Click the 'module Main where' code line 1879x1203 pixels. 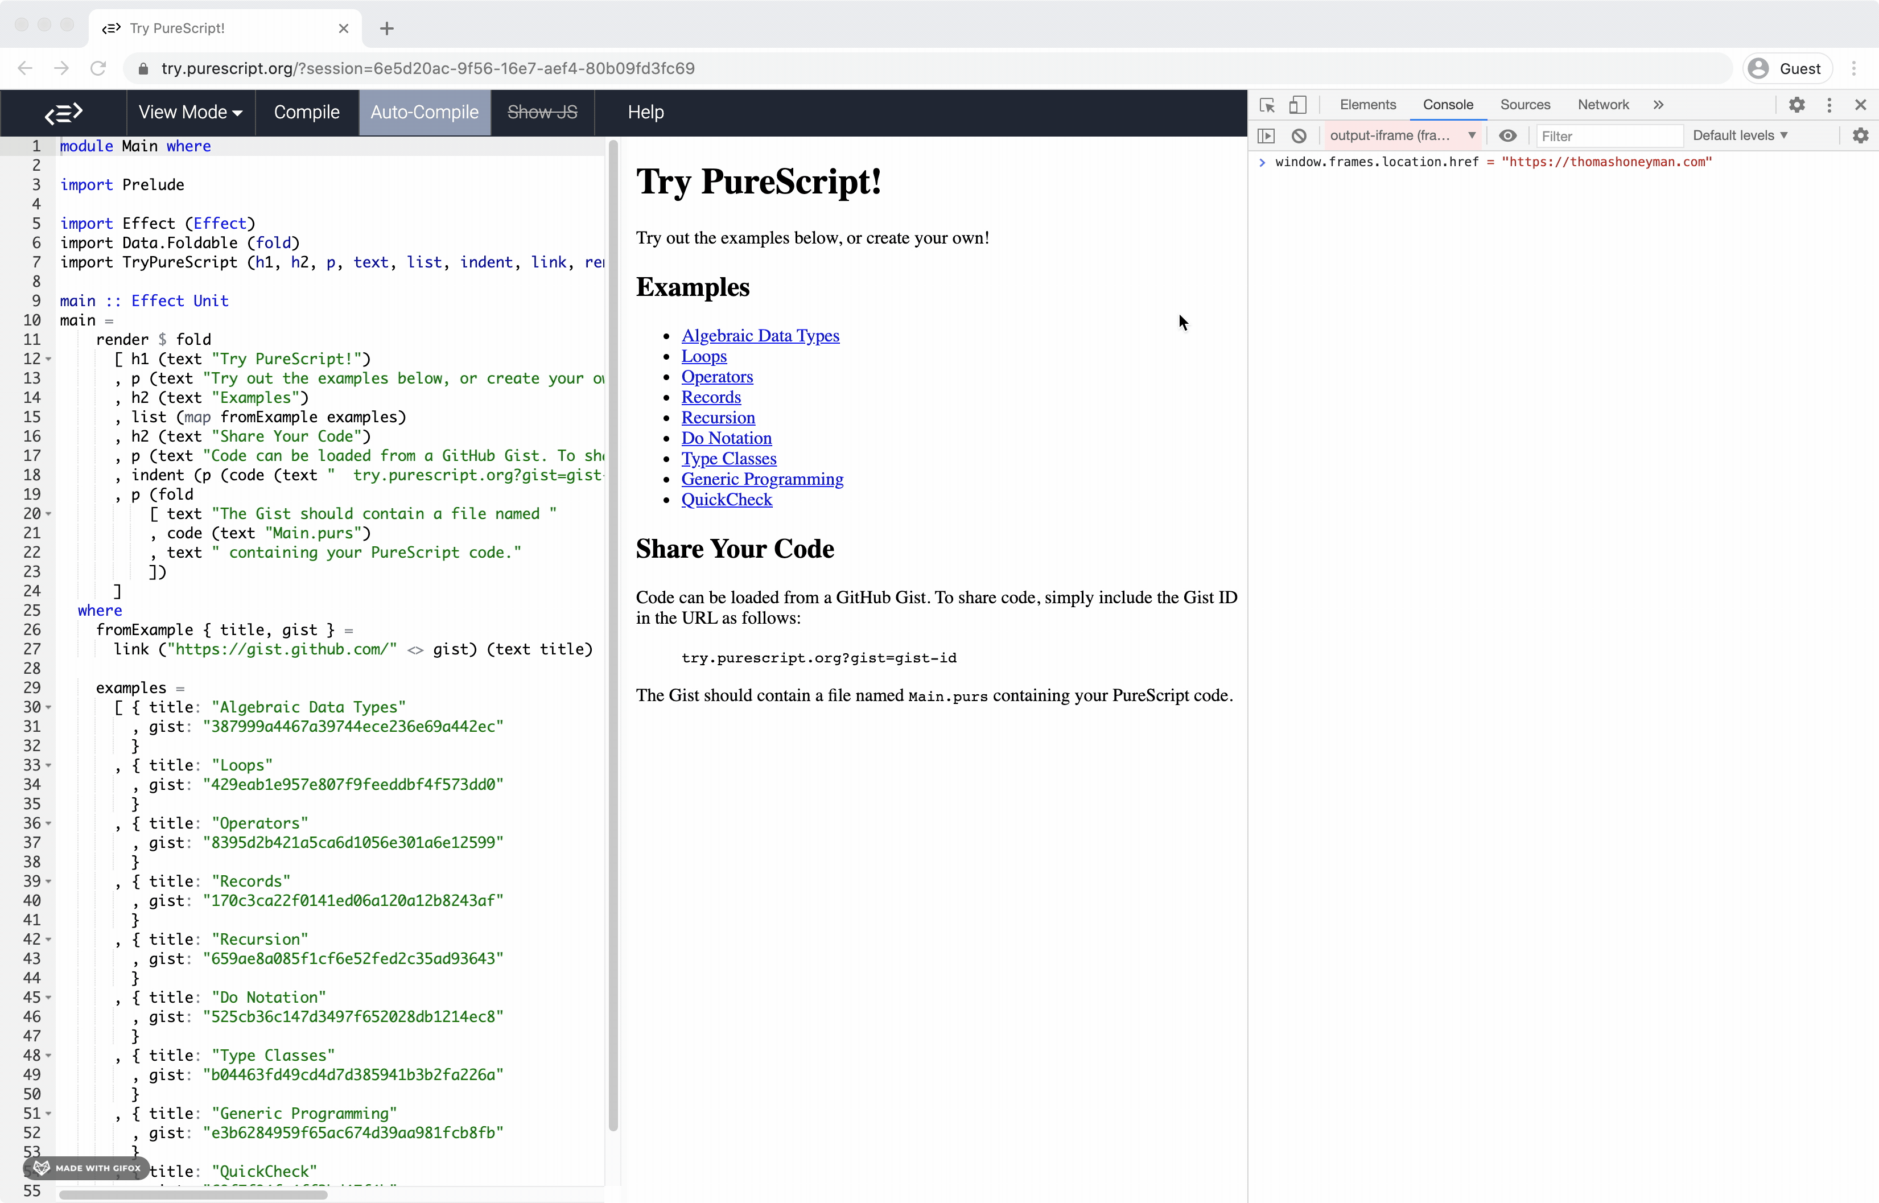point(135,146)
